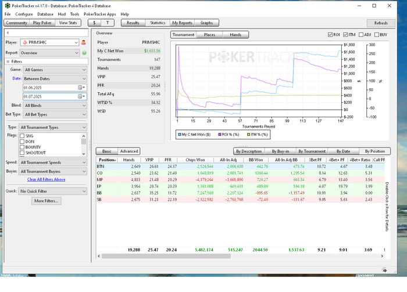Group results By Date
This screenshot has height=292, width=407.
click(x=343, y=151)
